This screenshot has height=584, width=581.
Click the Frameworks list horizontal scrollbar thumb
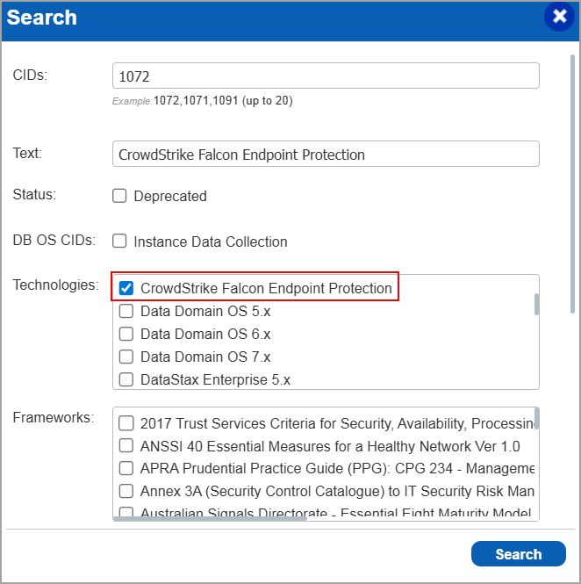(210, 519)
